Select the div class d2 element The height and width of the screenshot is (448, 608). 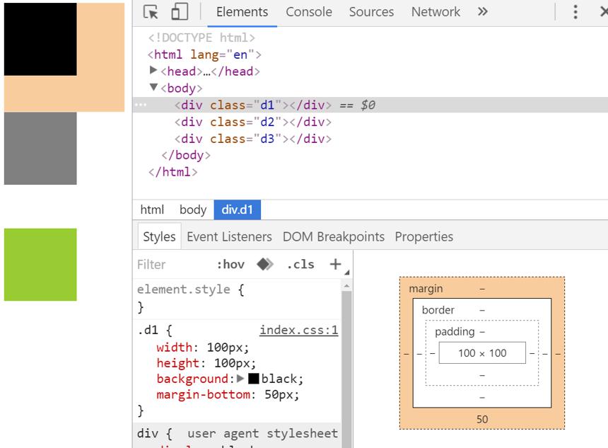click(x=253, y=122)
